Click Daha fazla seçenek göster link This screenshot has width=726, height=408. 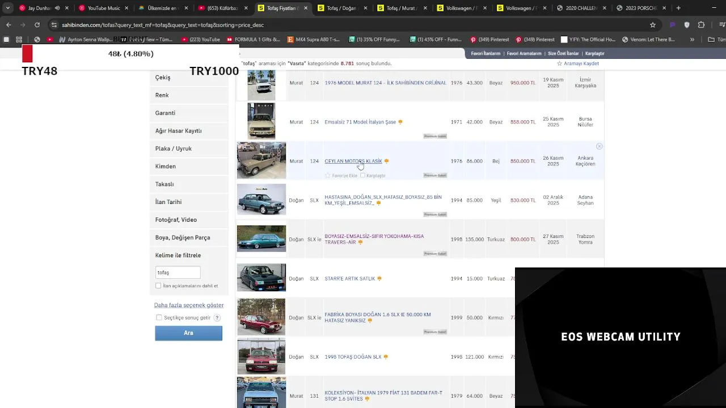point(189,305)
